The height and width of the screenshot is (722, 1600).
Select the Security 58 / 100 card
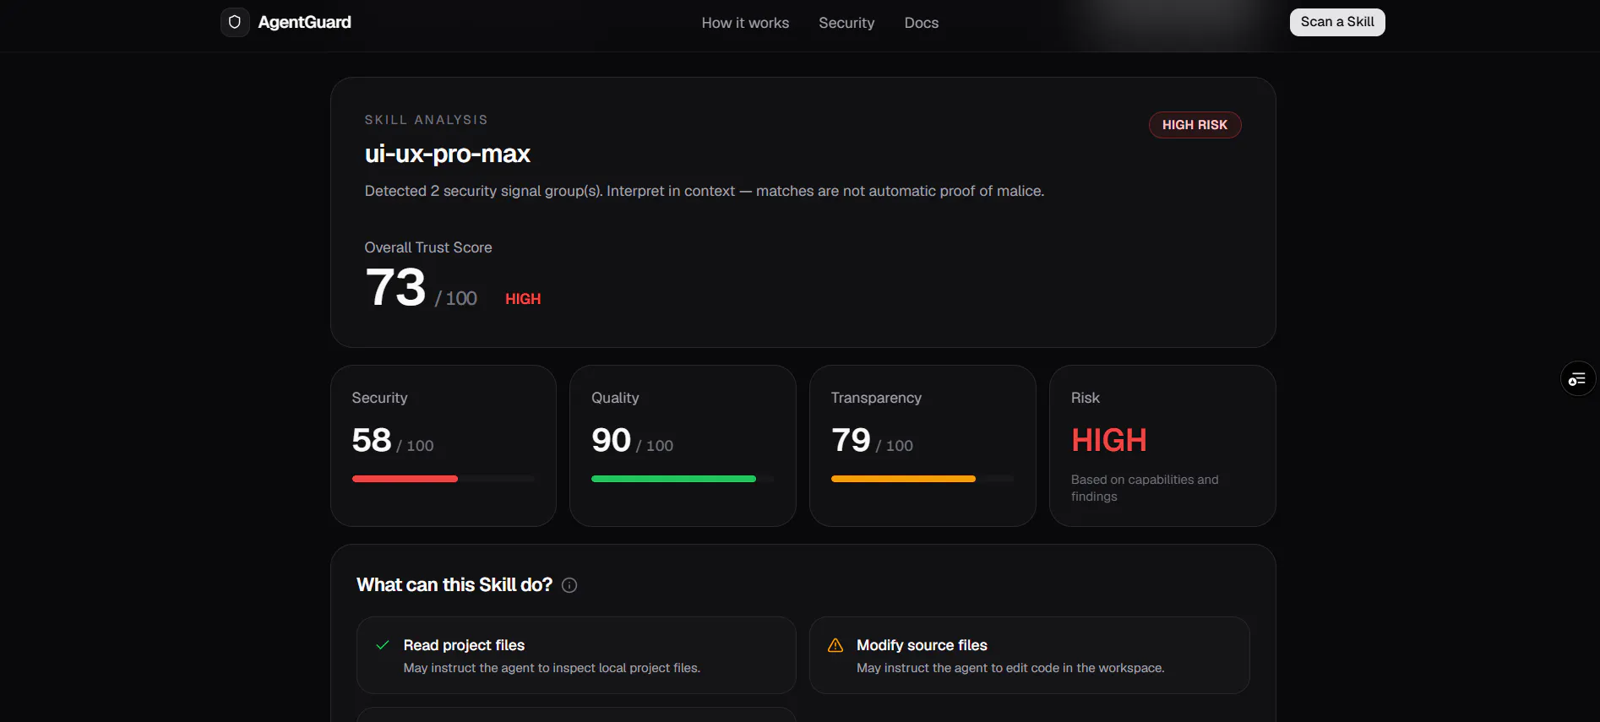[444, 446]
